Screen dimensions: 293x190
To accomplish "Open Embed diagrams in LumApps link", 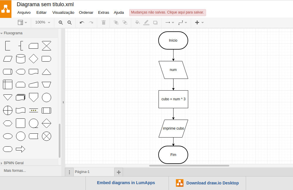I will [126, 183].
